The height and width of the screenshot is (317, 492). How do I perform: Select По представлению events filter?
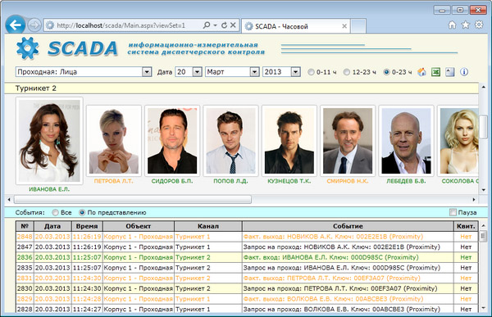(x=82, y=213)
